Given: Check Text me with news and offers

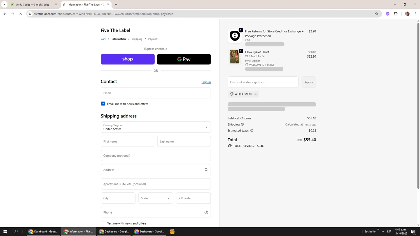Looking at the screenshot, I should coord(103,223).
